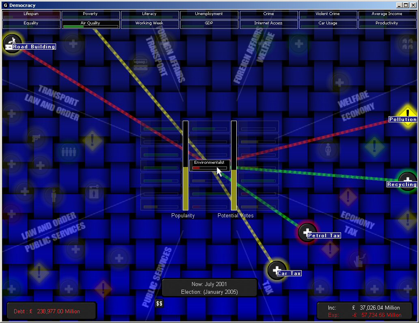Click the faded handgun policy icon
The image size is (419, 323).
pos(36,139)
